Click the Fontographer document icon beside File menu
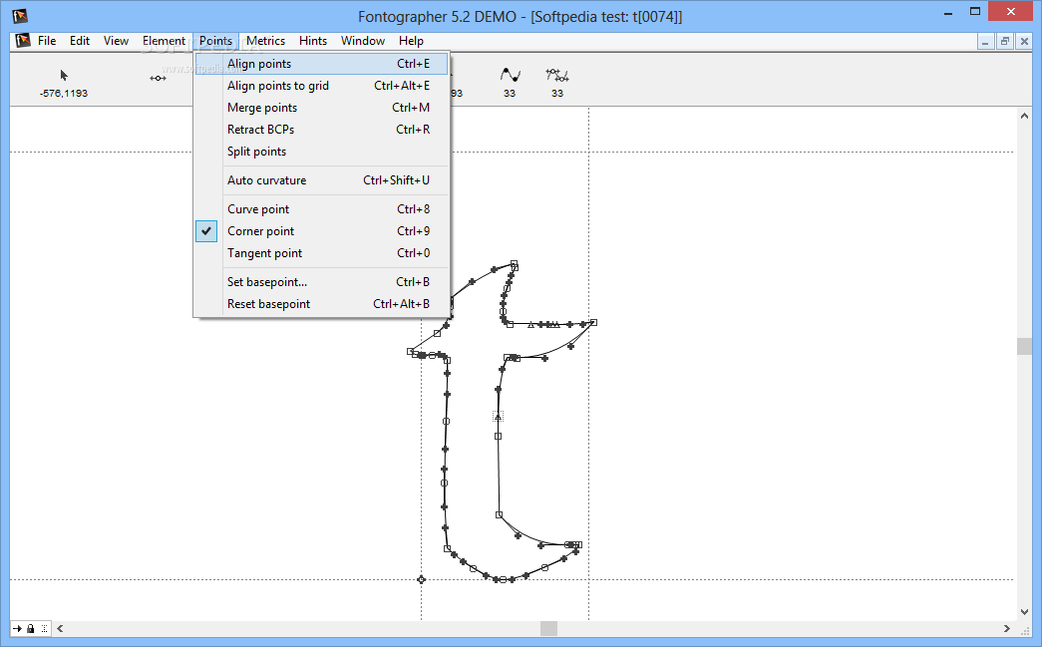 (23, 41)
